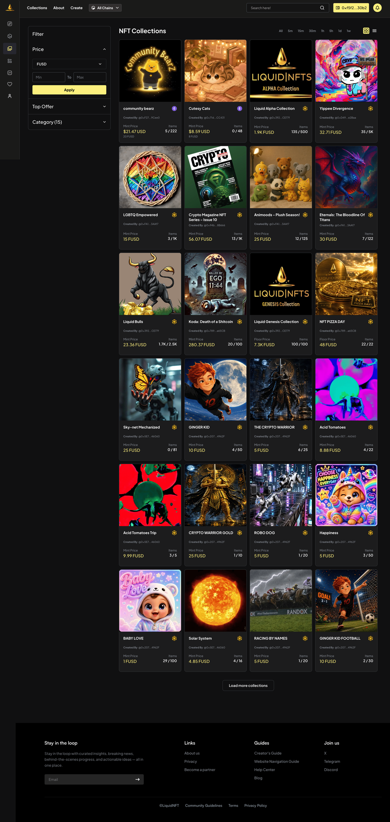
Task: Open the Happiness collection thumbnail
Action: [x=346, y=495]
